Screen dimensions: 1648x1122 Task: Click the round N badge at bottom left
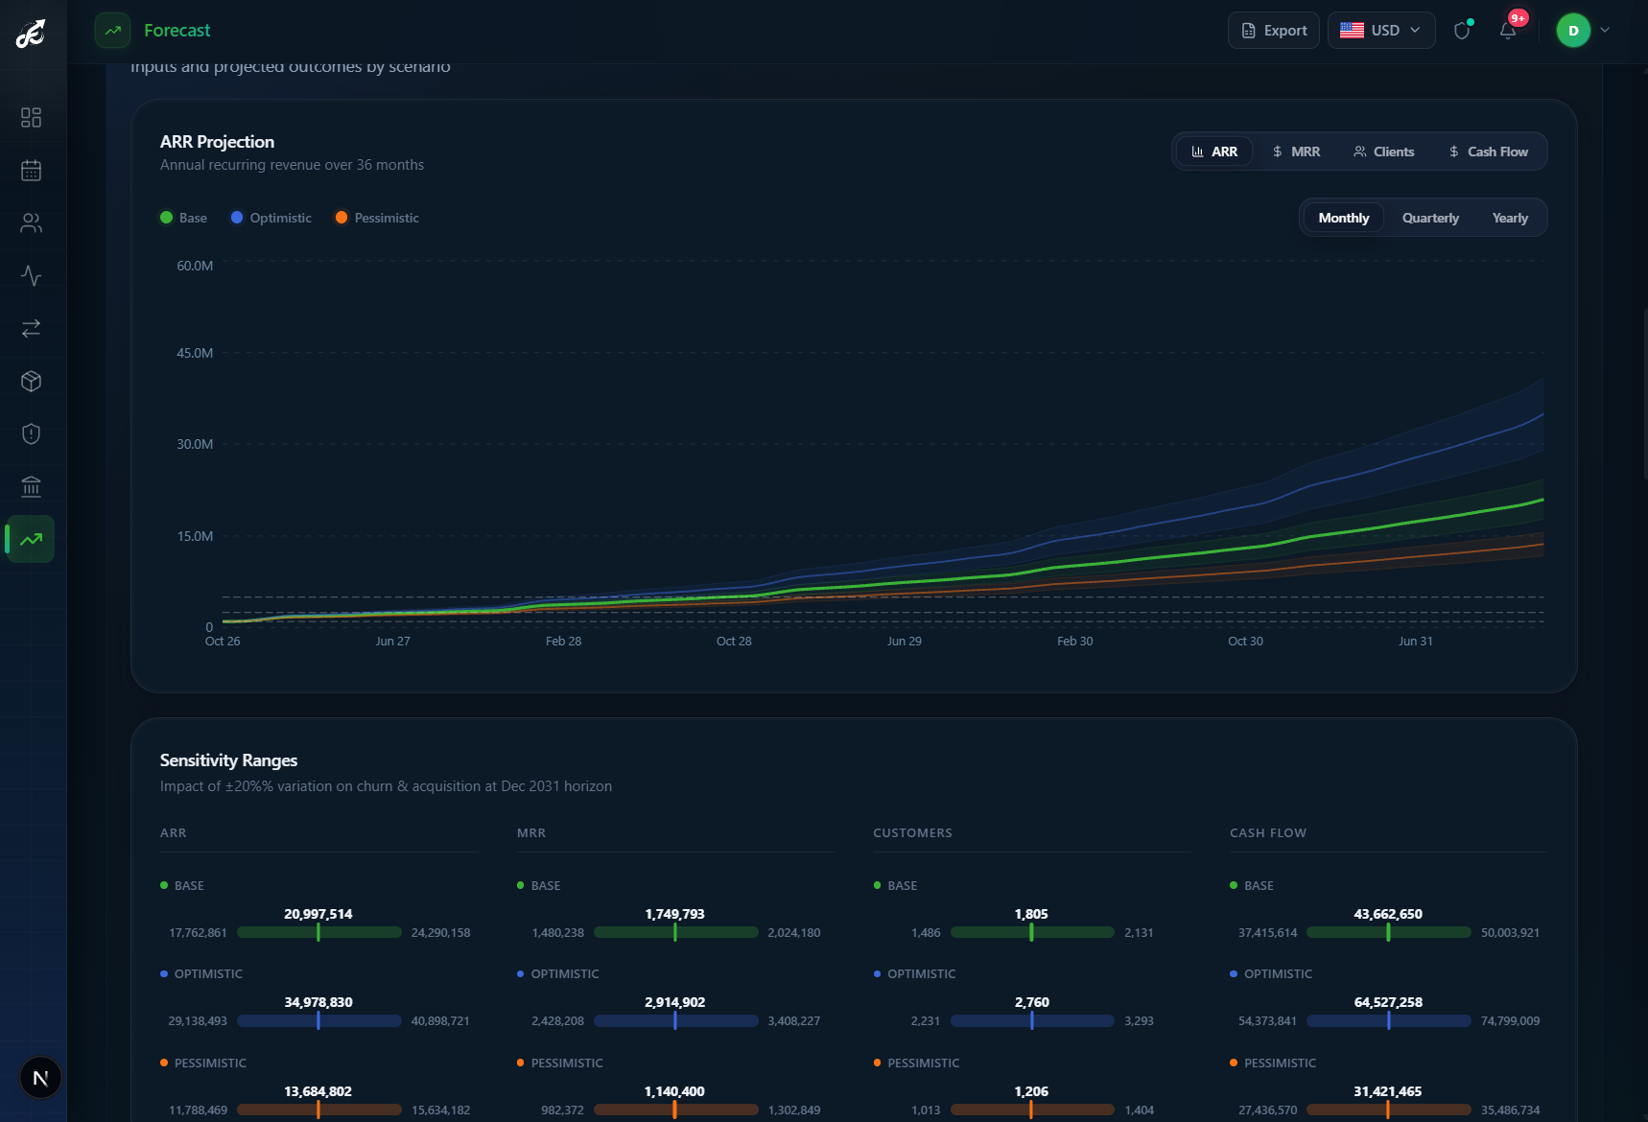coord(40,1078)
